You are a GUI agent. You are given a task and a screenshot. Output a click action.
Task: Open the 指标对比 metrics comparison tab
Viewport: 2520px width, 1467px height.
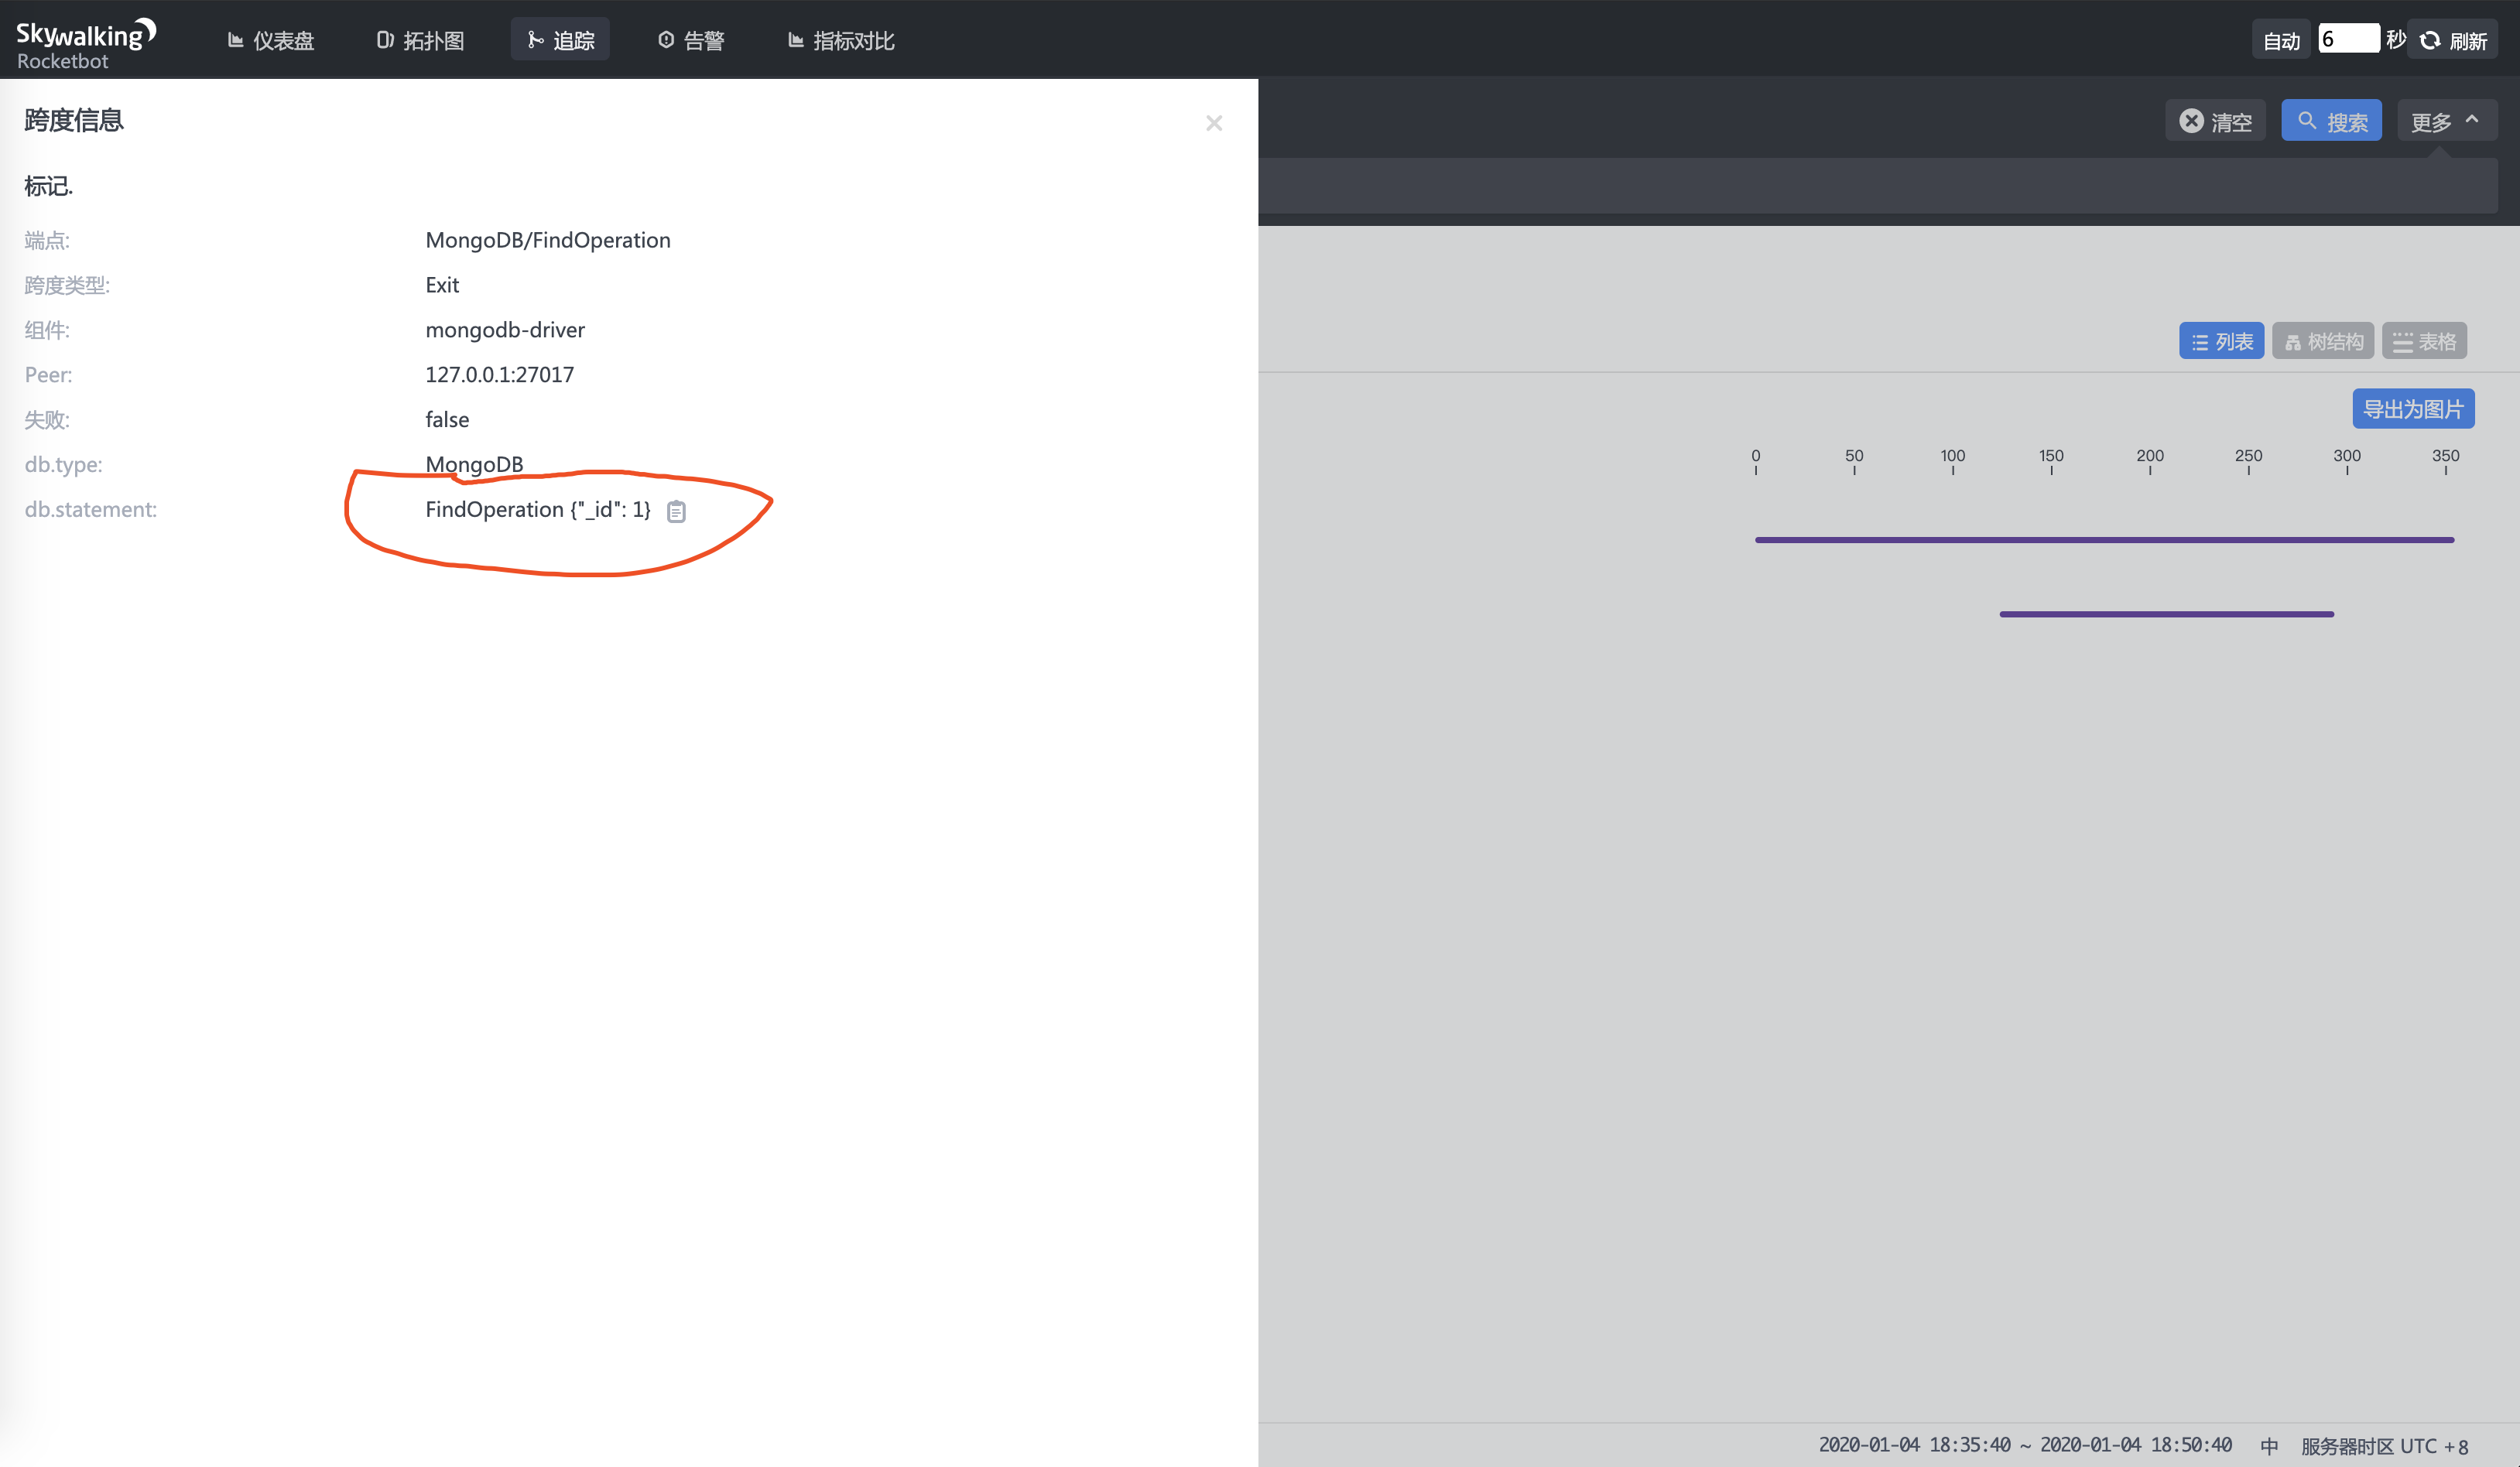pyautogui.click(x=841, y=40)
